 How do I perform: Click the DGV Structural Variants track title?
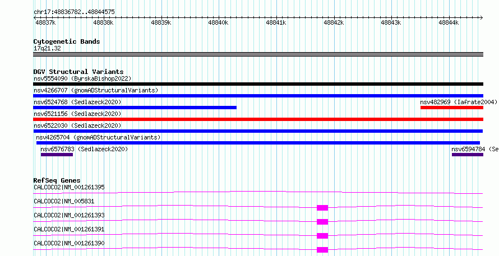78,72
